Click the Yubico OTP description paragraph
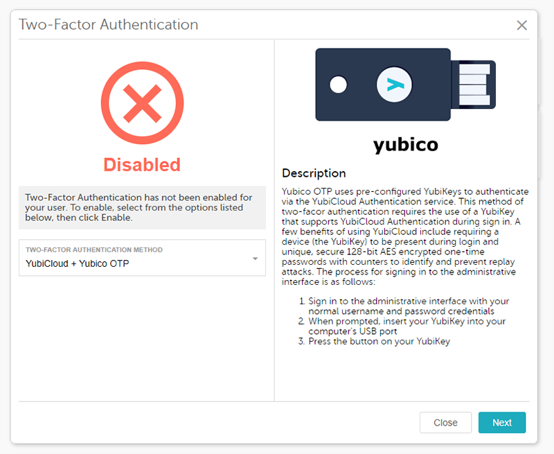The width and height of the screenshot is (554, 454). [405, 236]
